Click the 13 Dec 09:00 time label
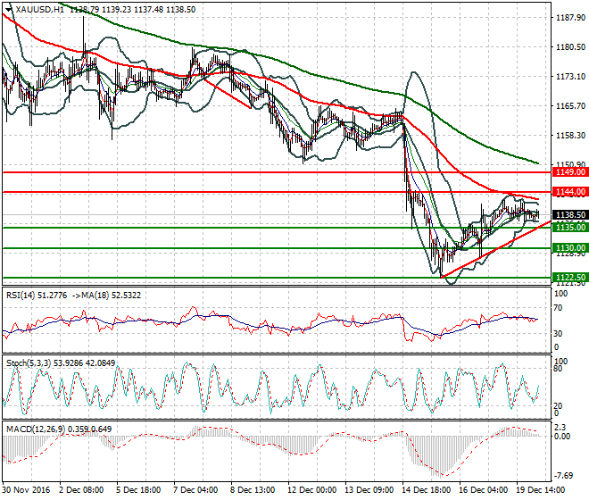The width and height of the screenshot is (589, 500). (369, 490)
